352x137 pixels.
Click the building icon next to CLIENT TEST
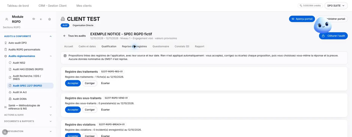click(x=63, y=19)
